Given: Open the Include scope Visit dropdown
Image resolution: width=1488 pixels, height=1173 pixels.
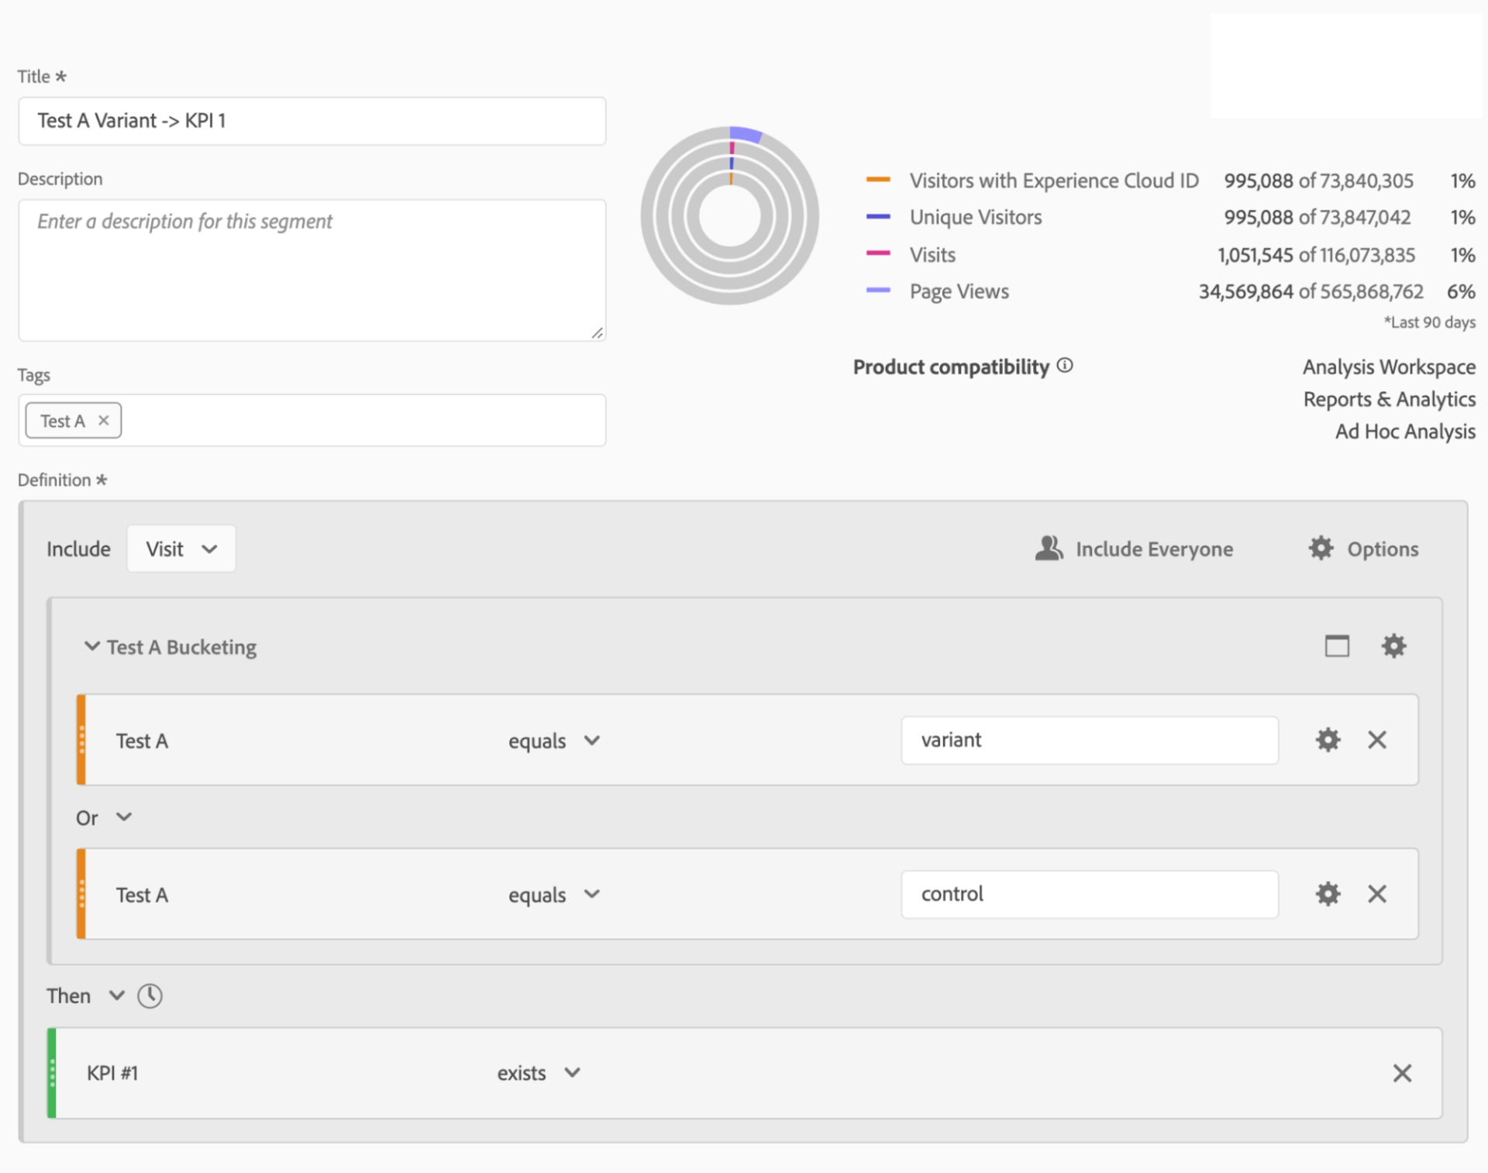Looking at the screenshot, I should coord(181,548).
